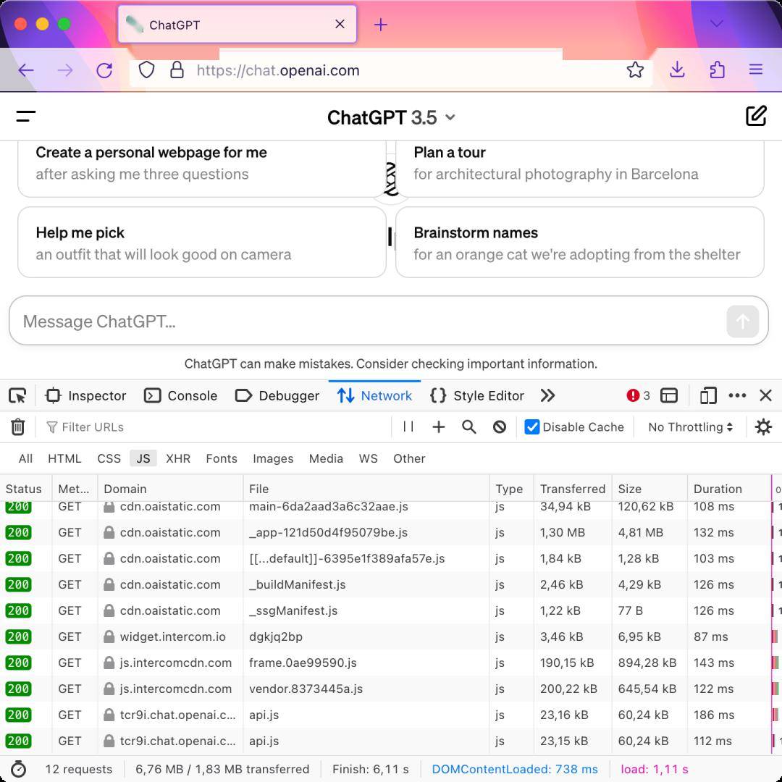Start a new chat in ChatGPT
This screenshot has height=782, width=782.
pyautogui.click(x=756, y=116)
